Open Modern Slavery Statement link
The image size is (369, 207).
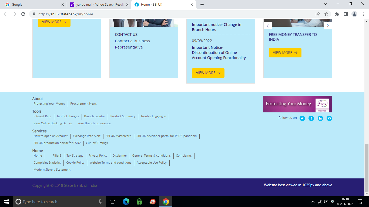click(52, 170)
